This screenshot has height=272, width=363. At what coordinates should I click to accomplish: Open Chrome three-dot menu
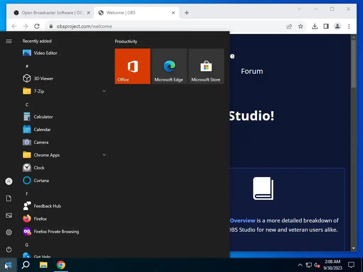point(349,26)
